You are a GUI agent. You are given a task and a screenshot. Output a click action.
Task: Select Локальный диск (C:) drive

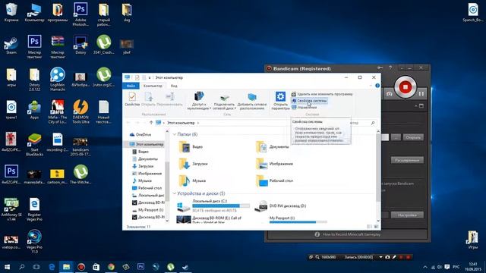[x=213, y=206]
